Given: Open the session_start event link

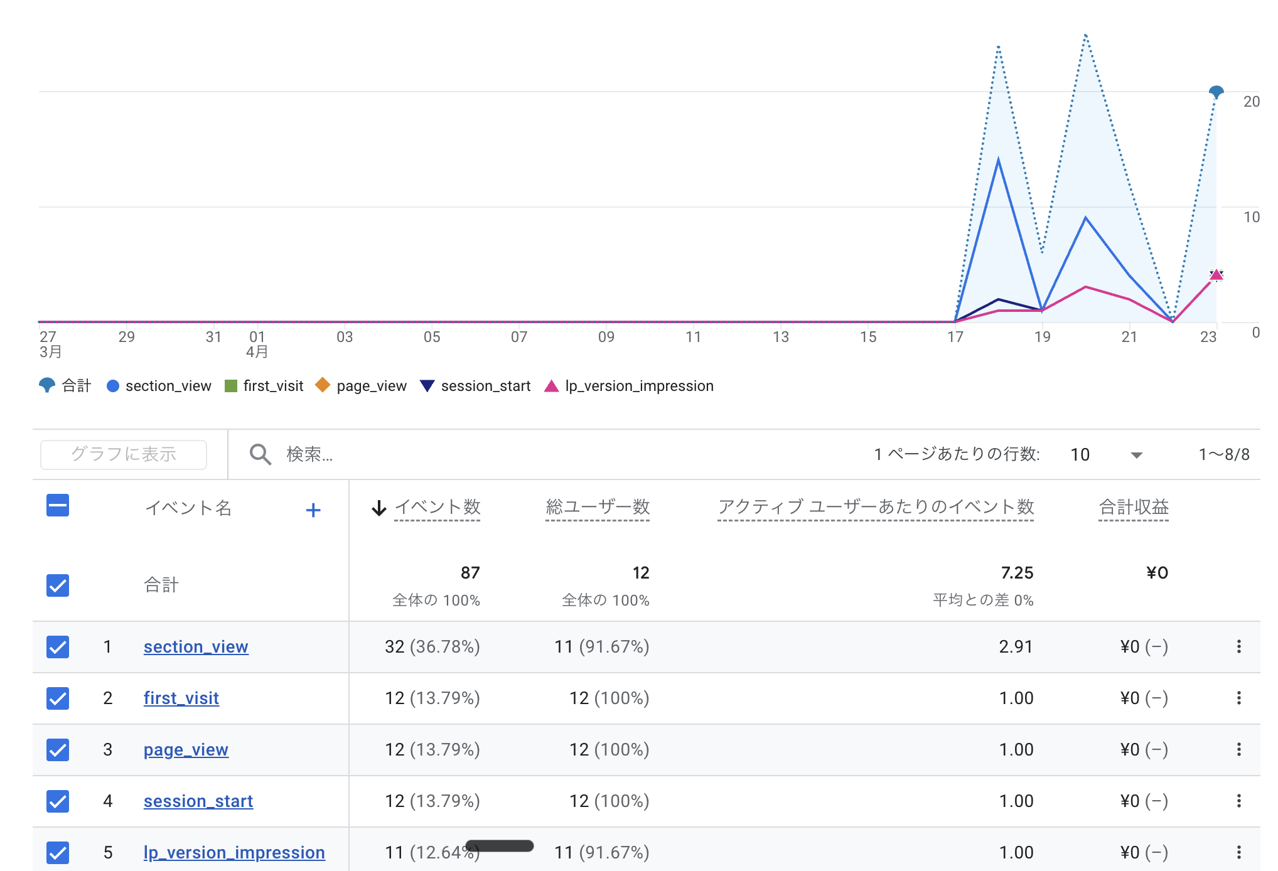Looking at the screenshot, I should pyautogui.click(x=198, y=801).
